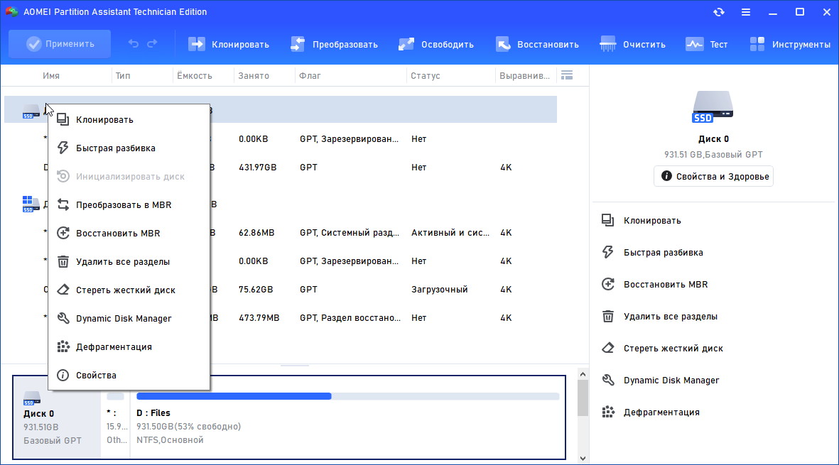This screenshot has width=839, height=465.
Task: Open the Инструменты toolbar item
Action: coord(790,44)
